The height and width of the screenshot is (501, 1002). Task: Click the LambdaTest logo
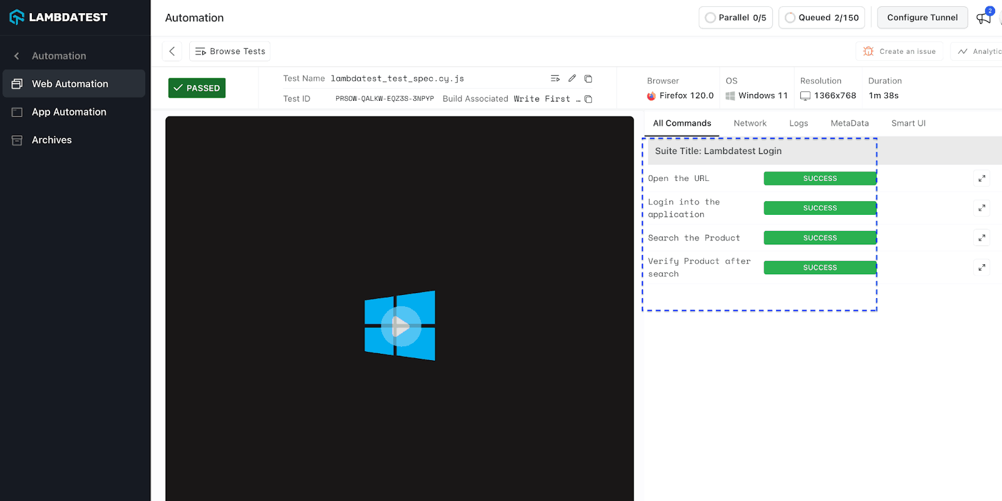point(58,17)
